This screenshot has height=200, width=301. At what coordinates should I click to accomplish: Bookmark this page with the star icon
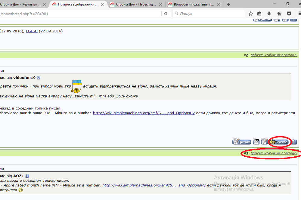250,14
